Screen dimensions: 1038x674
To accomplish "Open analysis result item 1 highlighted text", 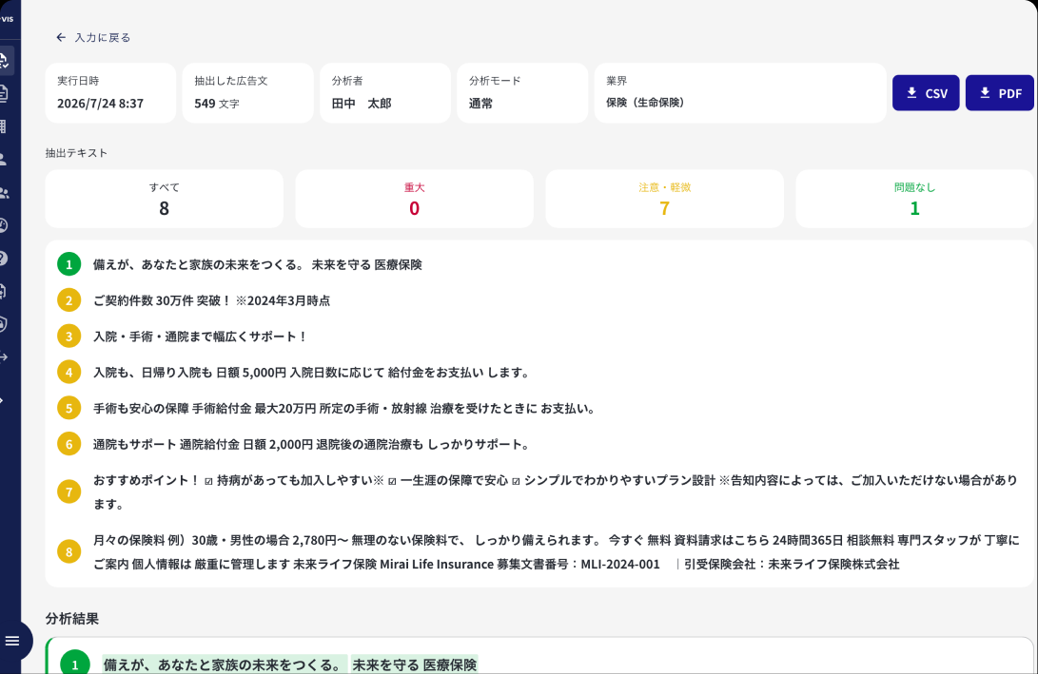I will tap(290, 664).
